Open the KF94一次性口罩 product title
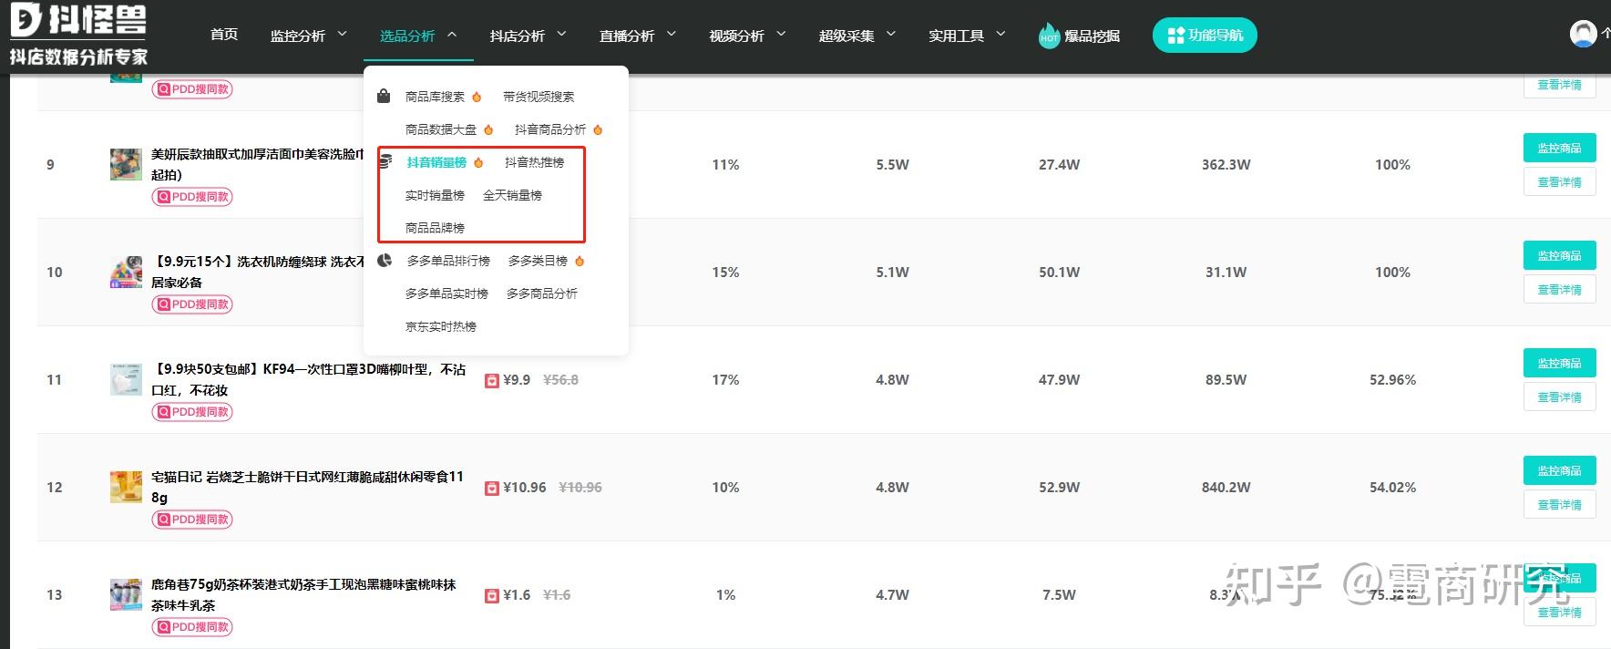Screen dimensions: 1611x649 309,379
